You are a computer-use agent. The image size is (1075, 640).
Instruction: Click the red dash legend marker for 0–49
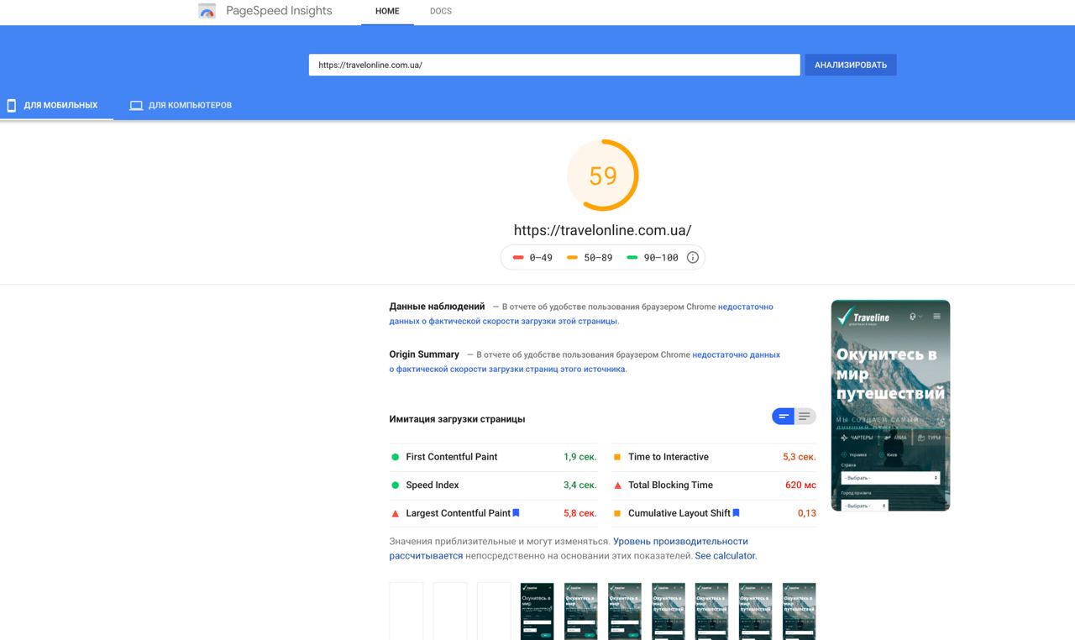tap(518, 258)
